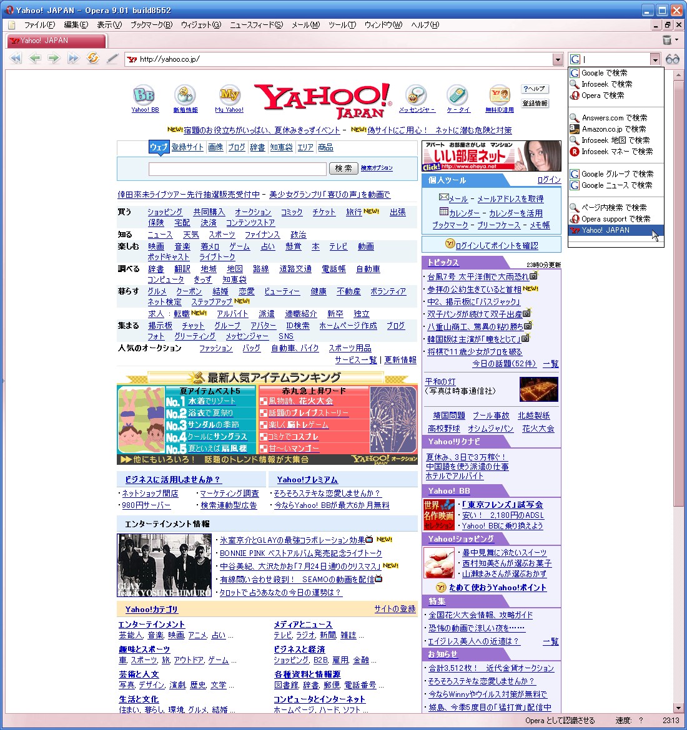
Task: Open the ファイル(F) menu
Action: 39,25
